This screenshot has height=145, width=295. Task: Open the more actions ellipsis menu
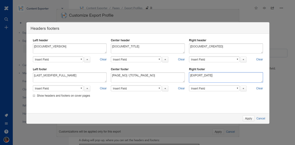click(281, 8)
